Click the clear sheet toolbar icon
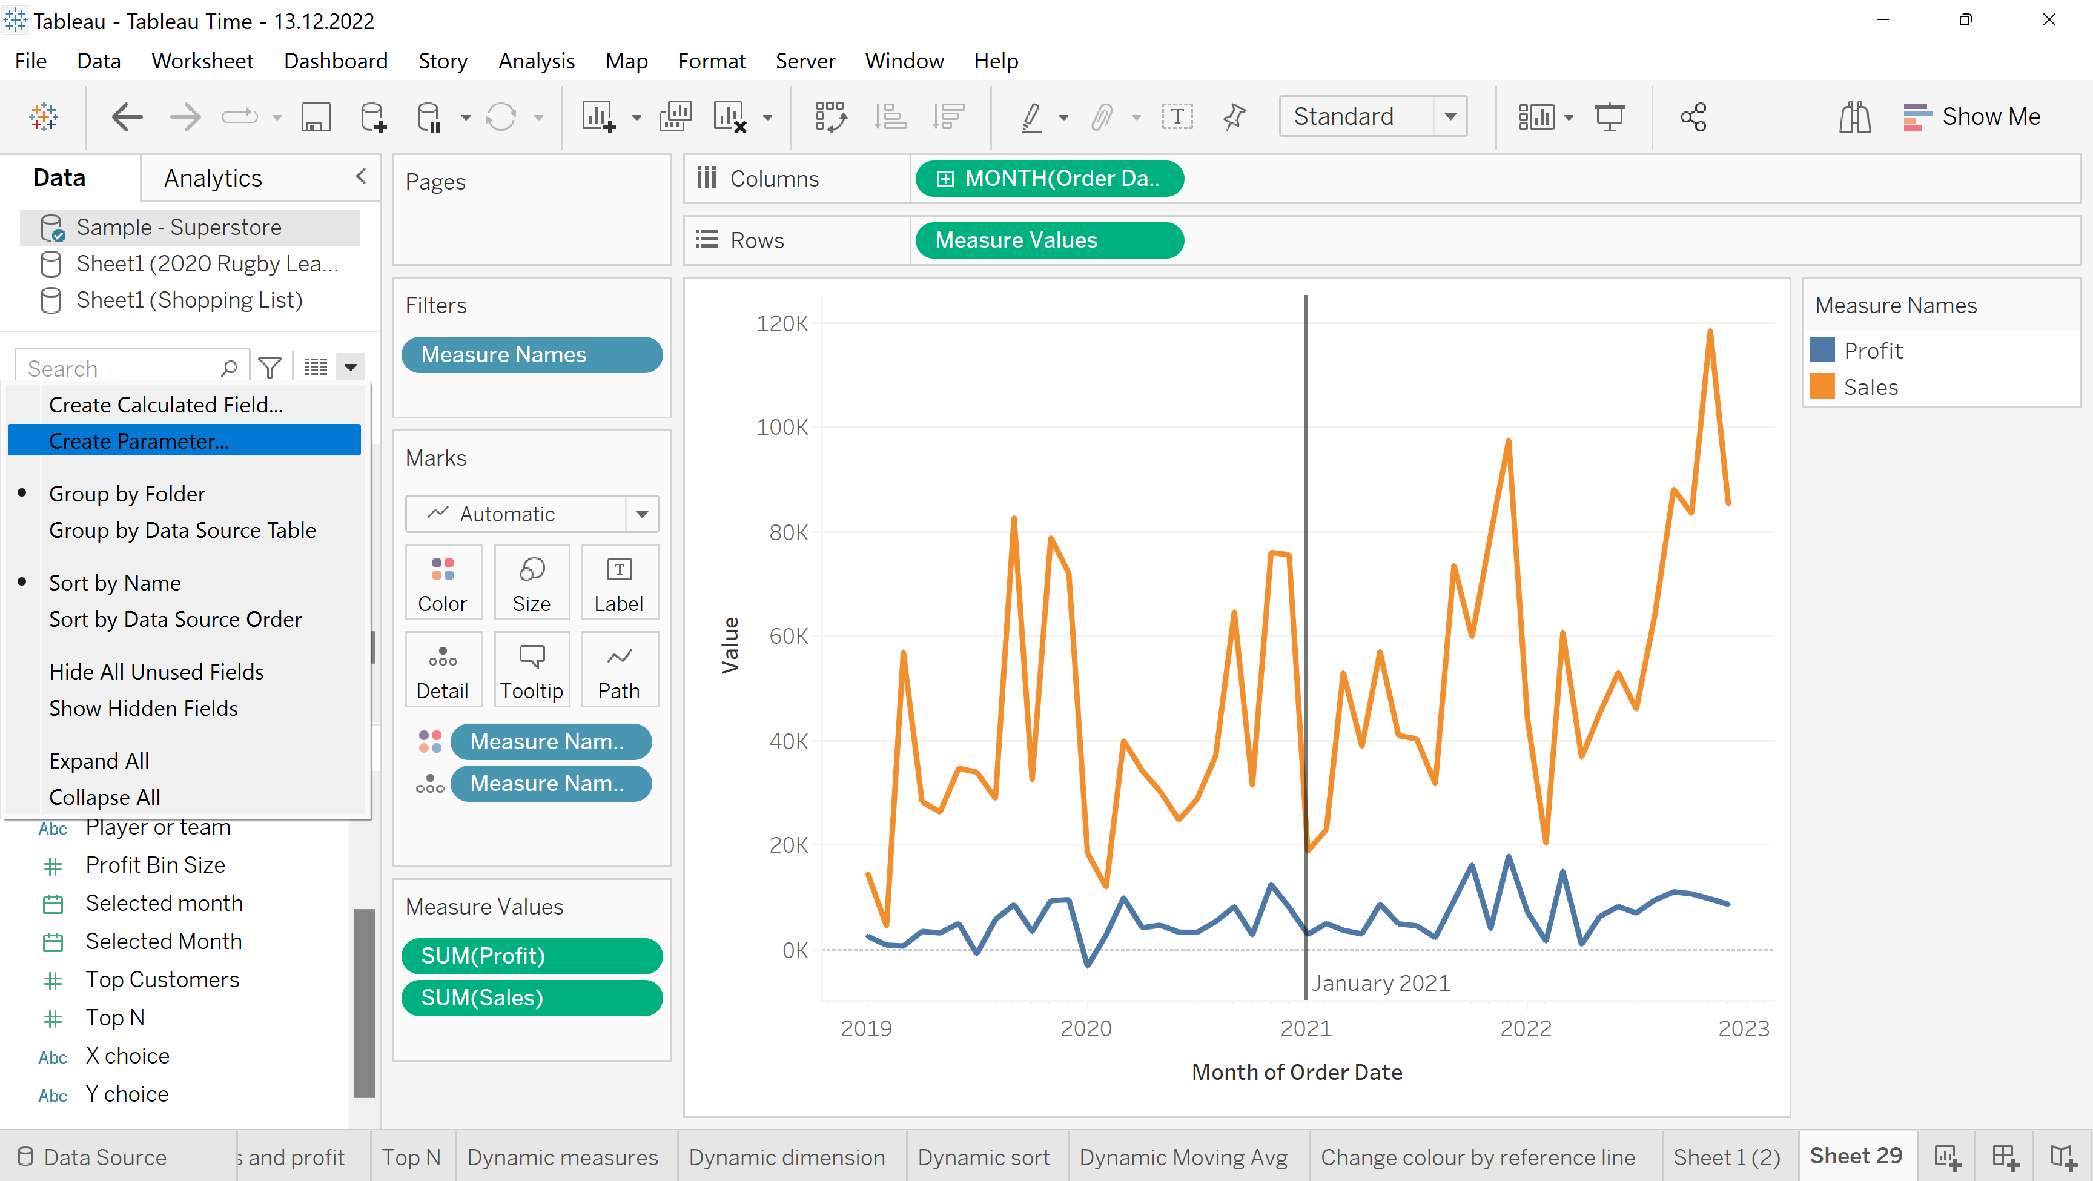This screenshot has width=2093, height=1181. (x=729, y=117)
